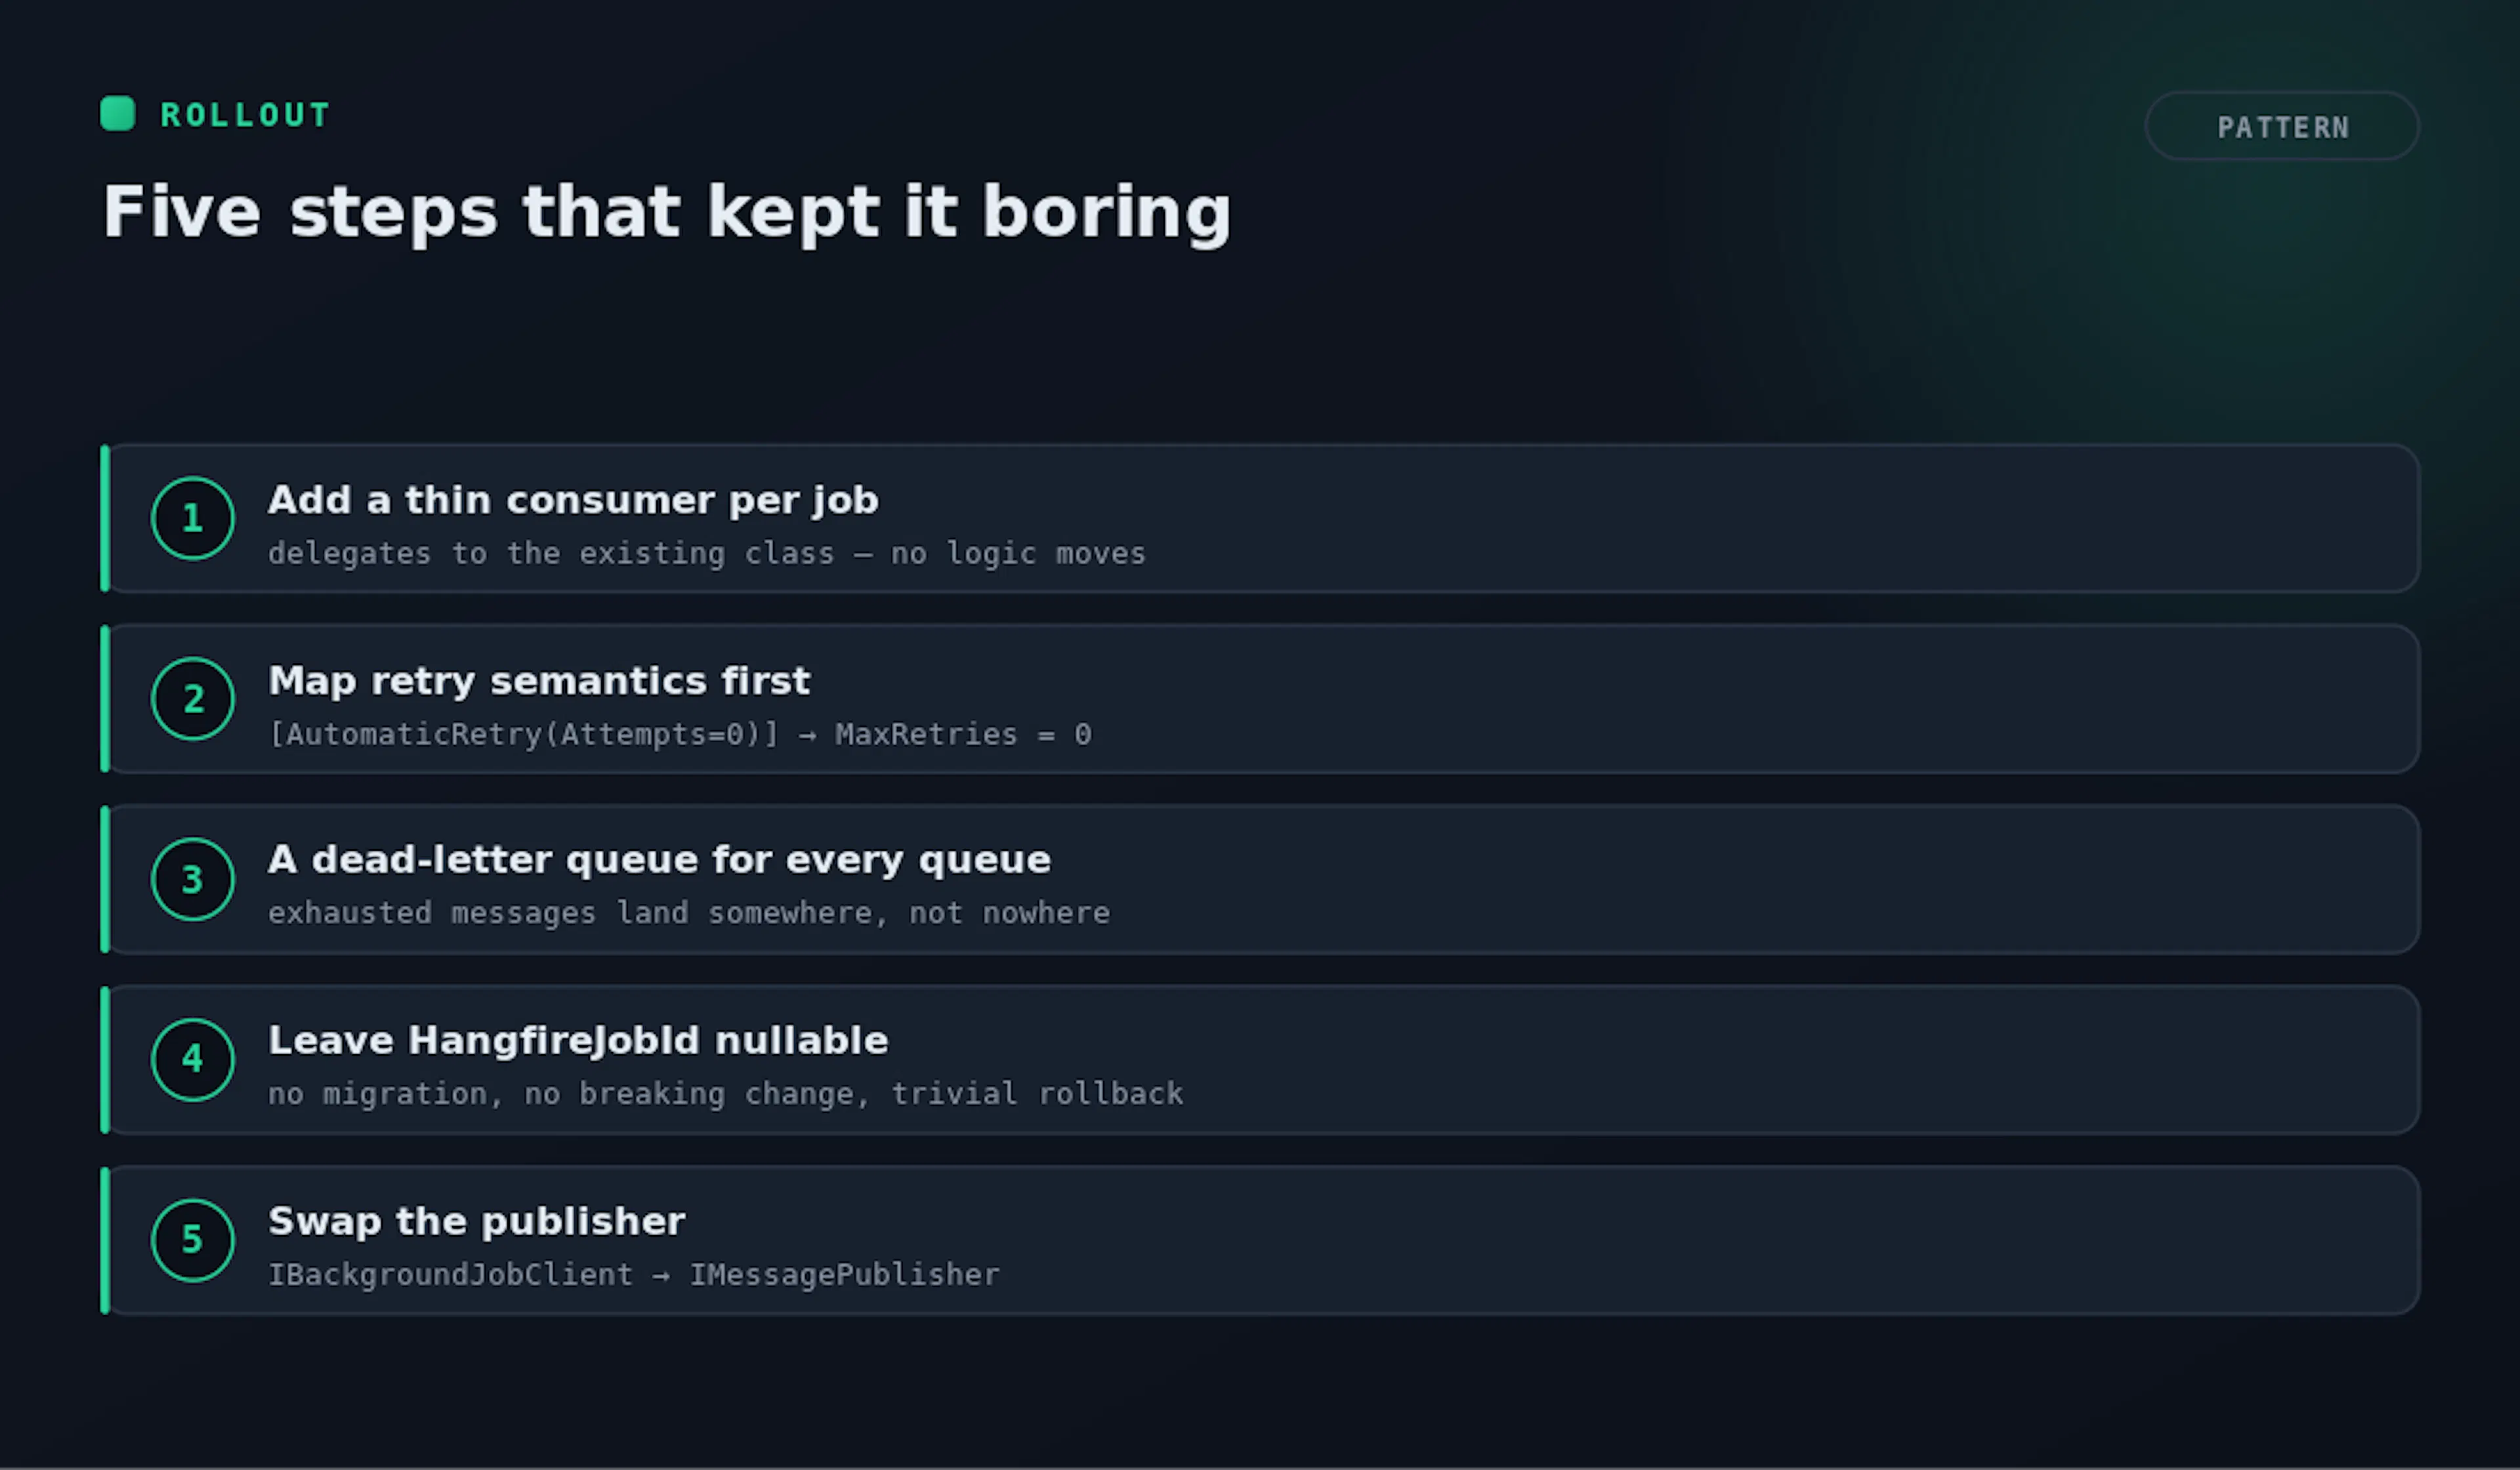Click the step 5 number circle
Image resolution: width=2520 pixels, height=1470 pixels.
pyautogui.click(x=193, y=1241)
